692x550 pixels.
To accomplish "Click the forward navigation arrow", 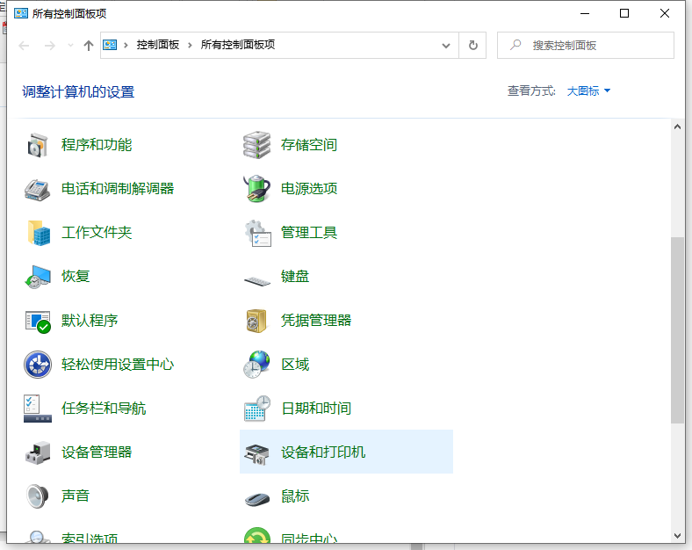I will pos(50,46).
